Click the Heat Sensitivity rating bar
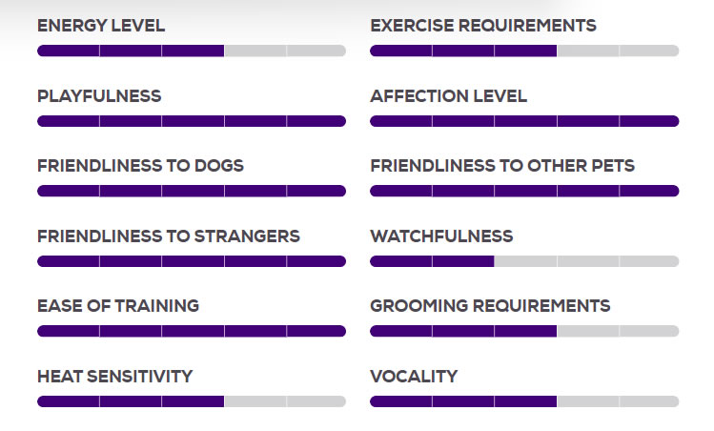 tap(192, 401)
